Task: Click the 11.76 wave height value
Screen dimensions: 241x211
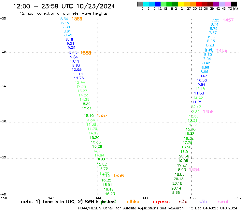Action: [79, 78]
